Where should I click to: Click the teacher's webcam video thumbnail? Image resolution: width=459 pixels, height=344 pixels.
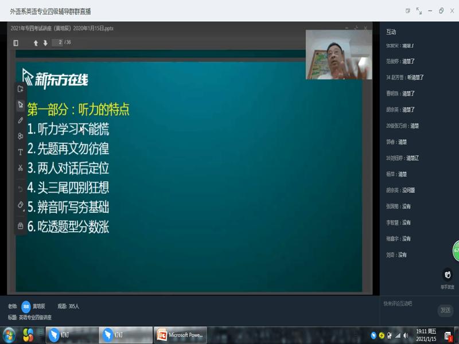coord(339,55)
